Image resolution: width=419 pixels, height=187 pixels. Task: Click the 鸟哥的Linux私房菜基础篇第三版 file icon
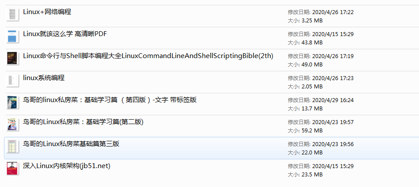[x=12, y=147]
